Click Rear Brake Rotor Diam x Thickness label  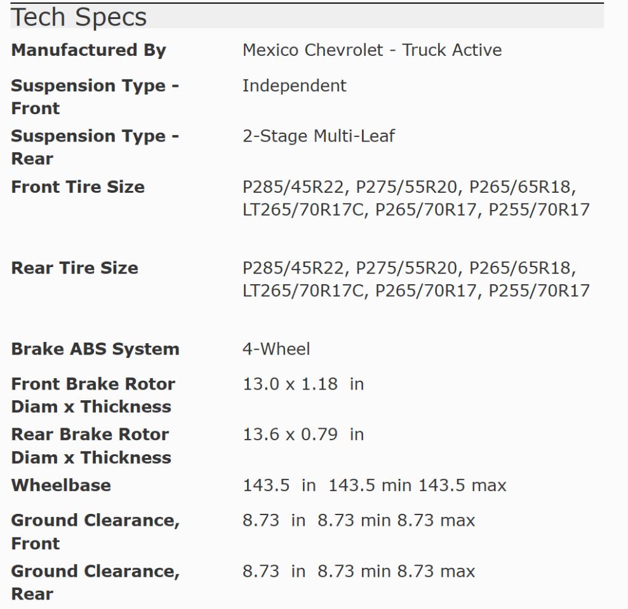click(x=91, y=446)
